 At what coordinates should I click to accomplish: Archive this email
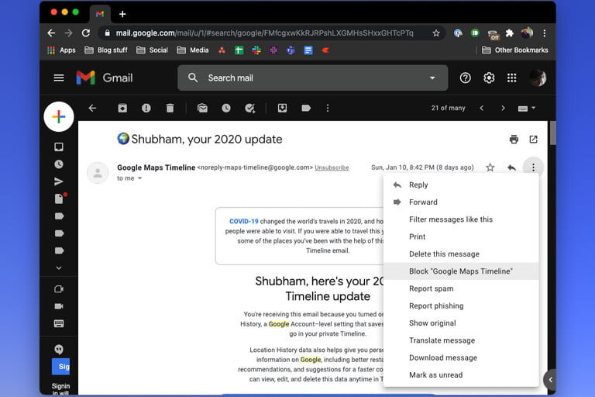(122, 109)
